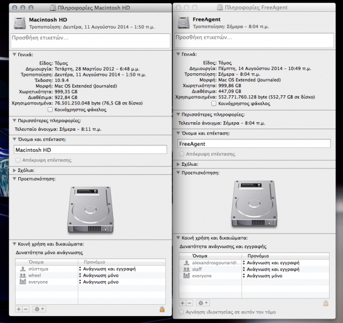Click FreeAgent large preview drive image
This screenshot has width=343, height=323.
[254, 203]
